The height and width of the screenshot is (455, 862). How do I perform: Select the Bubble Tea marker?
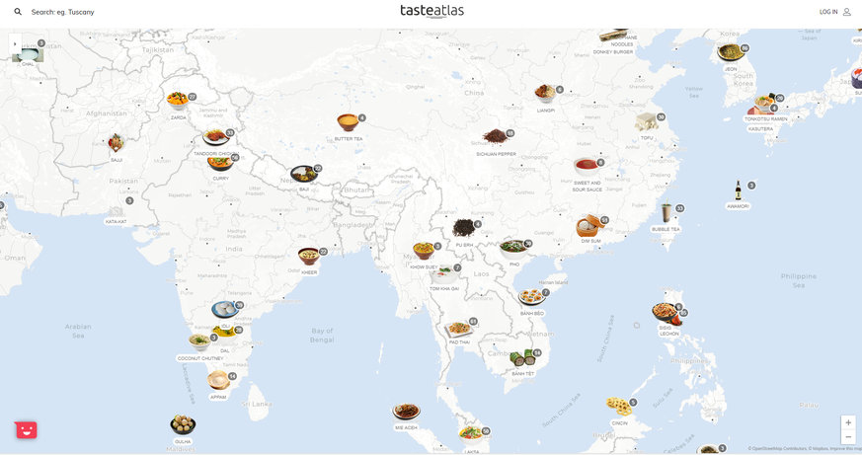pos(666,212)
